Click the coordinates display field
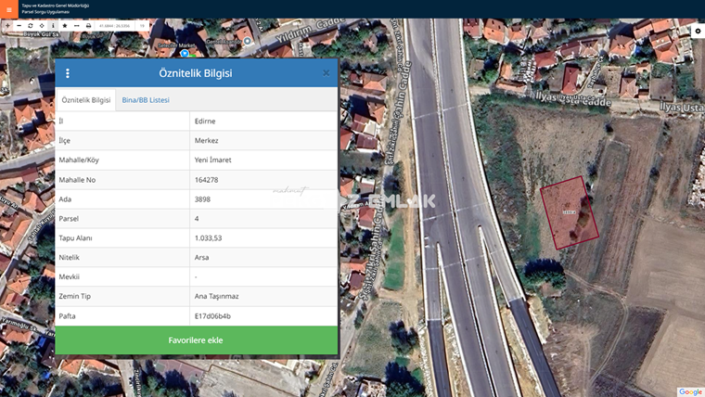Image resolution: width=705 pixels, height=397 pixels. [x=115, y=26]
